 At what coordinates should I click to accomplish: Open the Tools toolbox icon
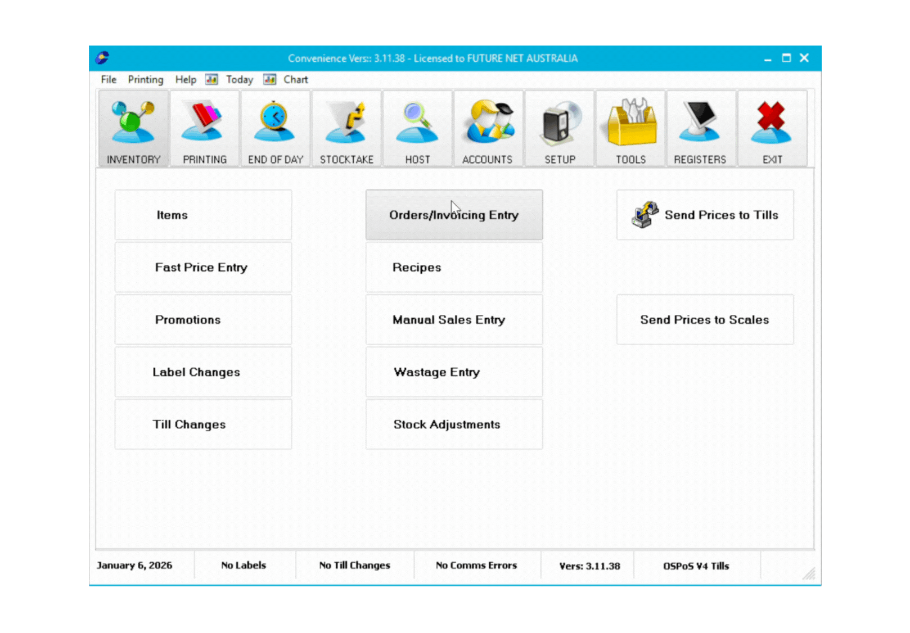[630, 128]
